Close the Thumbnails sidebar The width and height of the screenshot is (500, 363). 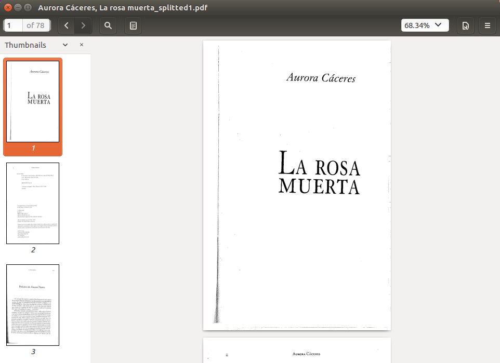pos(82,45)
